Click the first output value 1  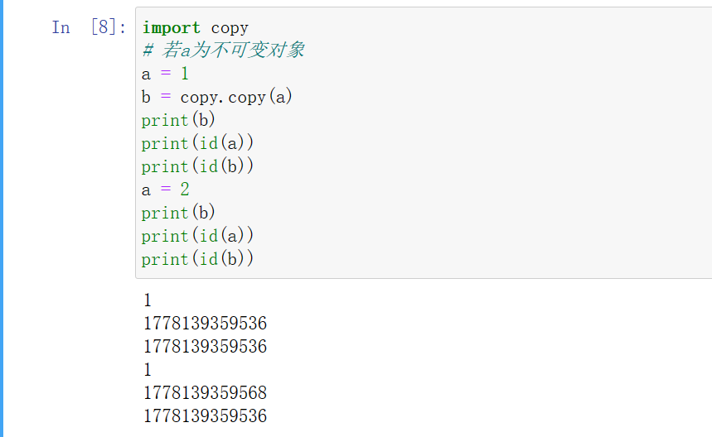[x=148, y=300]
